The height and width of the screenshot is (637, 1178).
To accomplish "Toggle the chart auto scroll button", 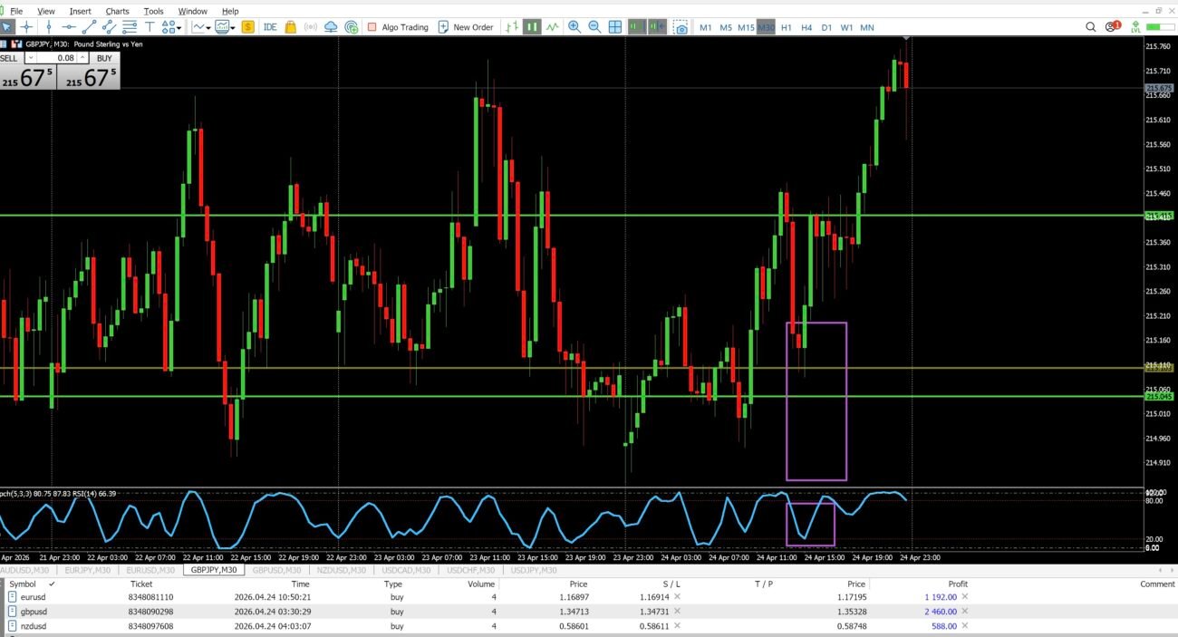I will (x=637, y=27).
